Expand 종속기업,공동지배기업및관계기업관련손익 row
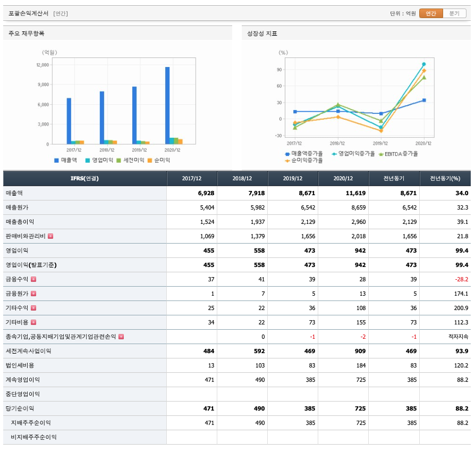Image resolution: width=475 pixels, height=451 pixels. pyautogui.click(x=121, y=337)
